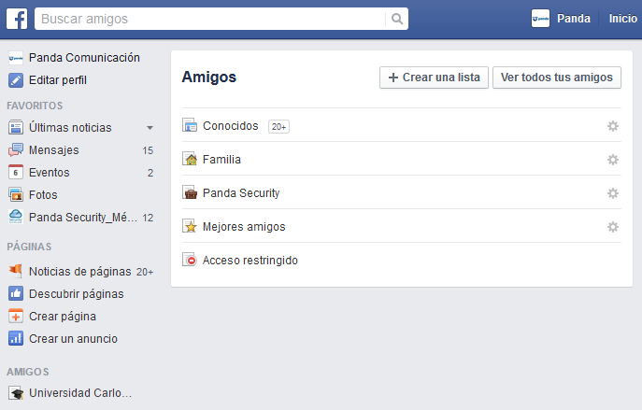Open the Mensajes sidebar icon
Image resolution: width=642 pixels, height=410 pixels.
tap(15, 150)
